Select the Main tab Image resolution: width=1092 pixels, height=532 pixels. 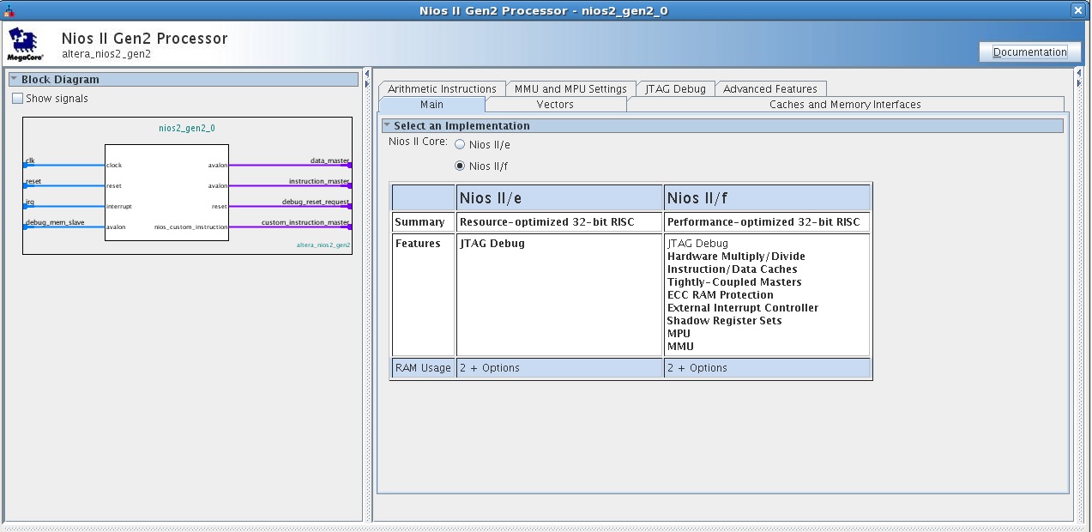click(431, 105)
